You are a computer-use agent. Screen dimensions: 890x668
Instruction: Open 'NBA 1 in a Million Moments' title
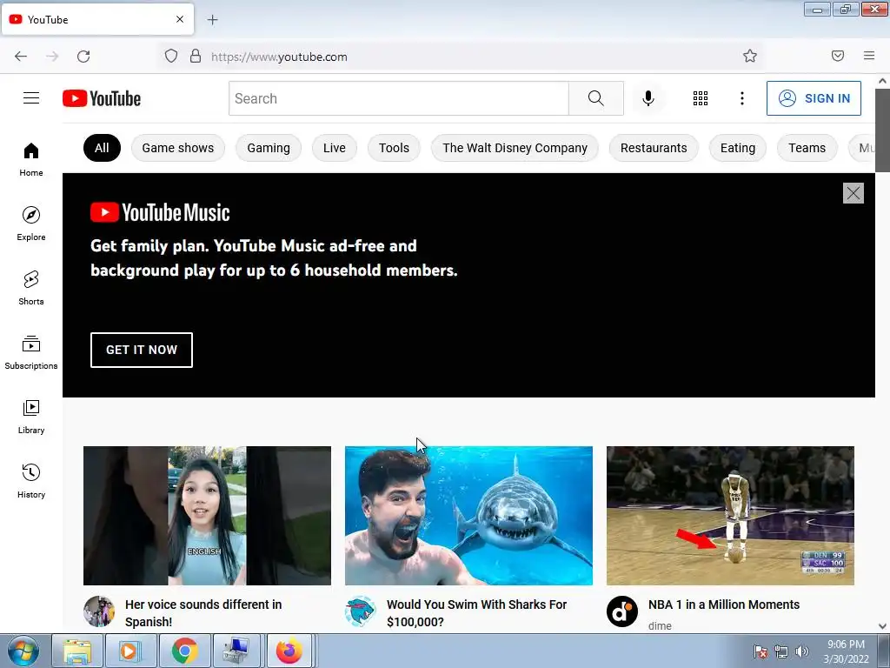click(724, 605)
